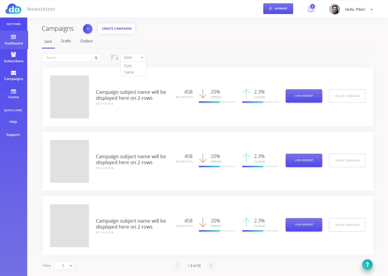The image size is (388, 276).
Task: Go to previous page arrow
Action: (177, 266)
